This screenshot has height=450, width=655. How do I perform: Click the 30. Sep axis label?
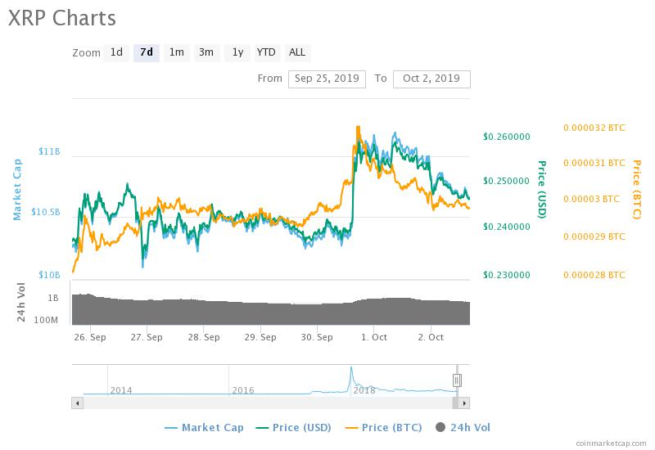(x=317, y=337)
